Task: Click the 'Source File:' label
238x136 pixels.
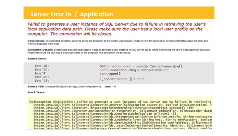Action: click(x=36, y=87)
